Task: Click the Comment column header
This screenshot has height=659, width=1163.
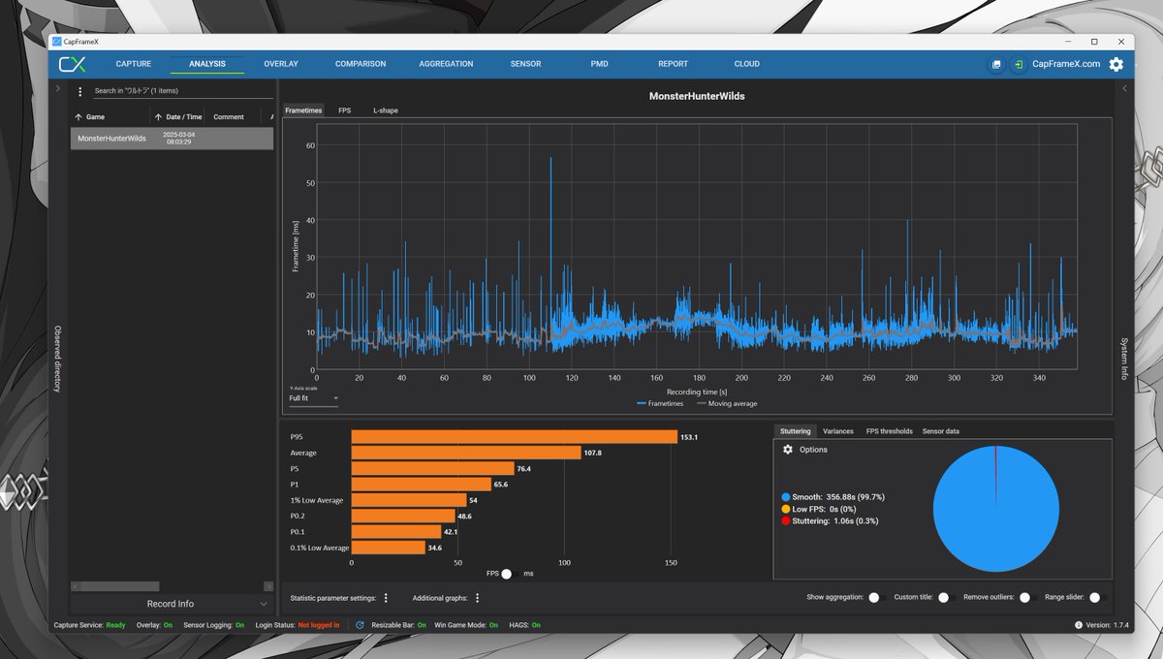Action: [x=229, y=117]
